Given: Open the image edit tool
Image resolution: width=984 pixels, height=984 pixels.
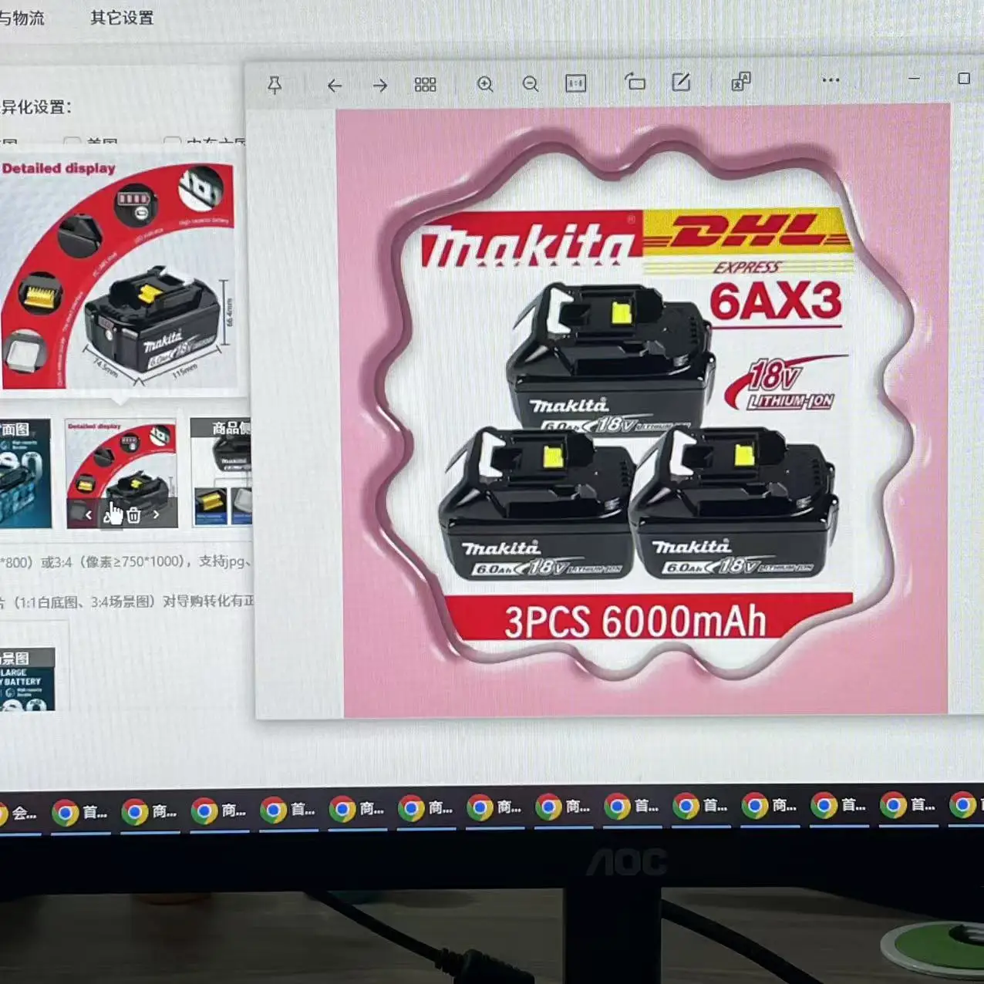Looking at the screenshot, I should coord(681,82).
